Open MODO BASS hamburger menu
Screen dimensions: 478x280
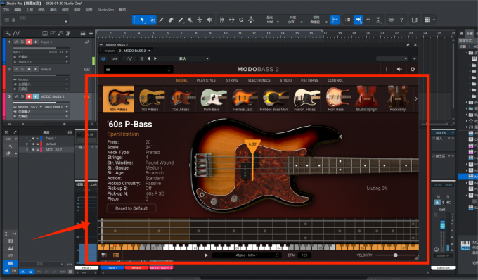tap(108, 69)
